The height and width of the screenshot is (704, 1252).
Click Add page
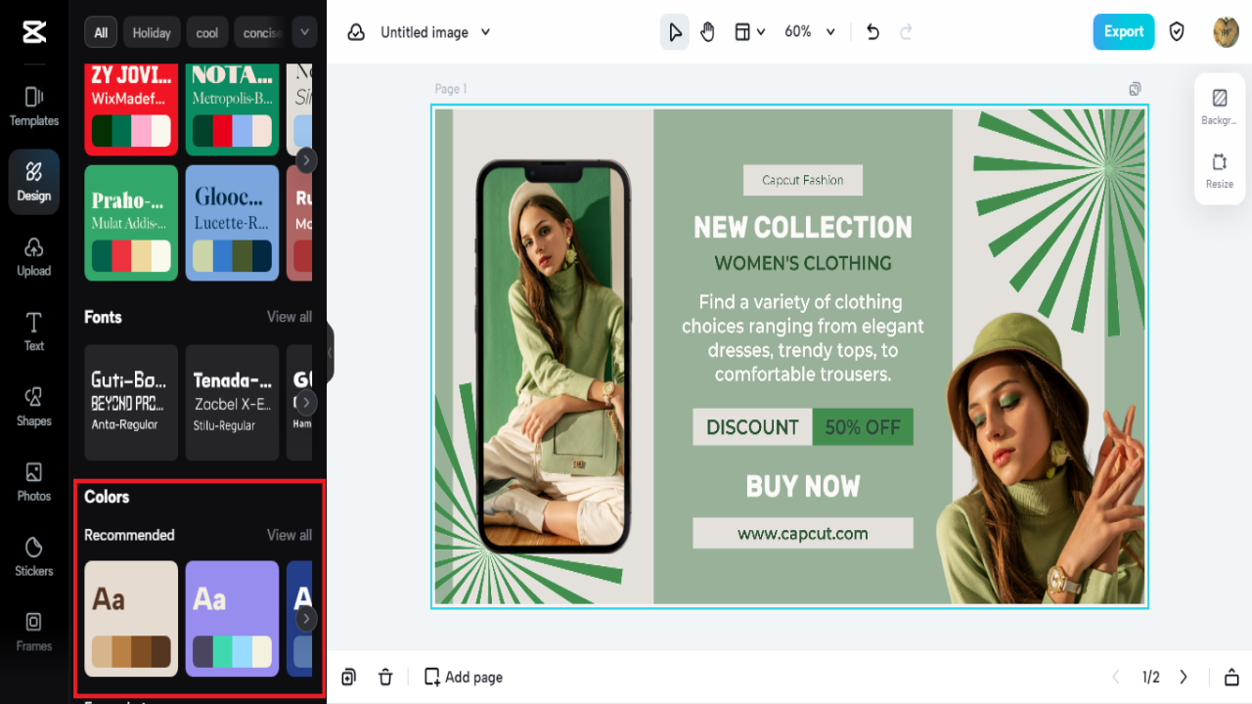[464, 677]
